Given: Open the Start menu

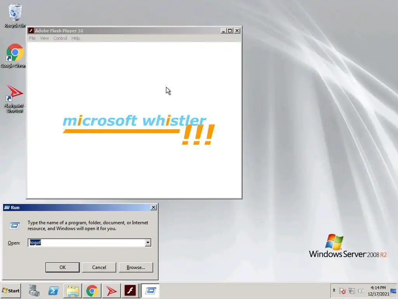Looking at the screenshot, I should 10,290.
